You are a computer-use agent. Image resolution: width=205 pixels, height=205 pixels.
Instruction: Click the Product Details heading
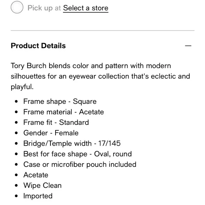38,46
